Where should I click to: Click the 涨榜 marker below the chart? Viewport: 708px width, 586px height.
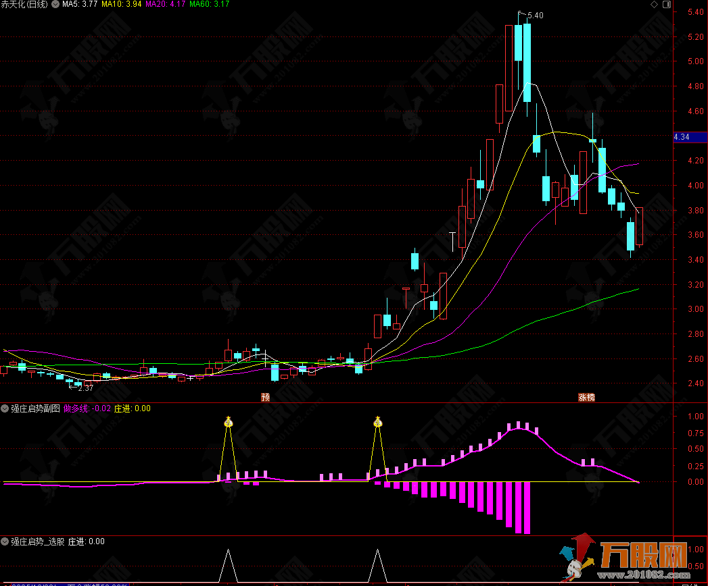click(x=586, y=397)
